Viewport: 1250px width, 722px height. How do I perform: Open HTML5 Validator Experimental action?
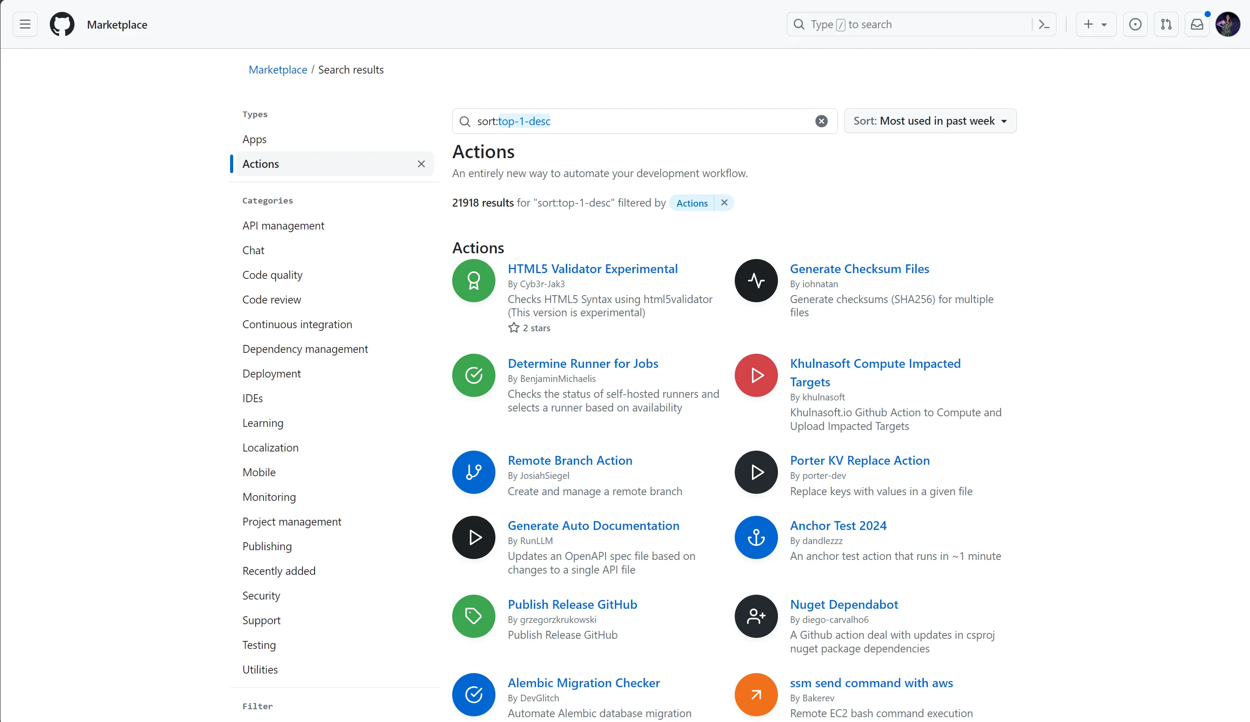pos(592,269)
